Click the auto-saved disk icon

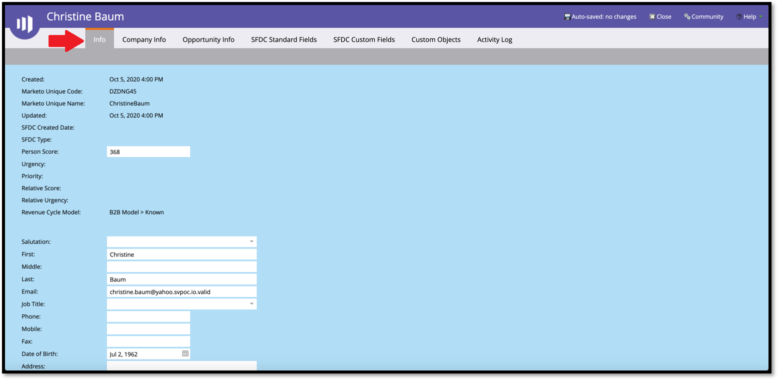click(567, 17)
